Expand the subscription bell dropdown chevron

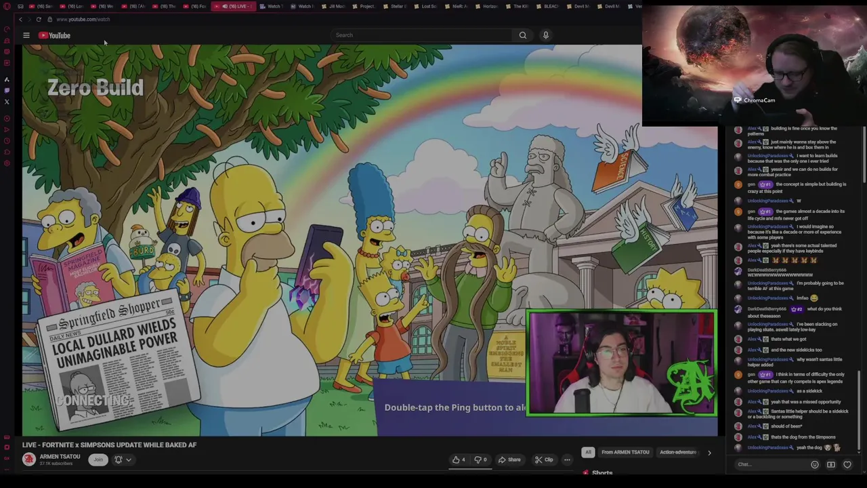point(129,460)
